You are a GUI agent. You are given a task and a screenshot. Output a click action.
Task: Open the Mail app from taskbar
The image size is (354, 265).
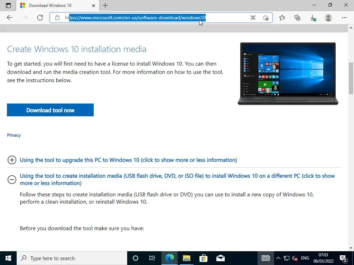point(220,258)
